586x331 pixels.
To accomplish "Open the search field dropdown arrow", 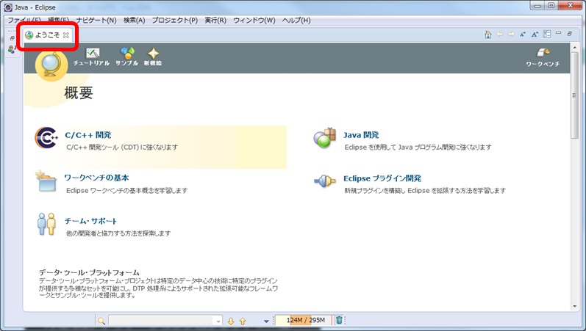I will pos(218,321).
